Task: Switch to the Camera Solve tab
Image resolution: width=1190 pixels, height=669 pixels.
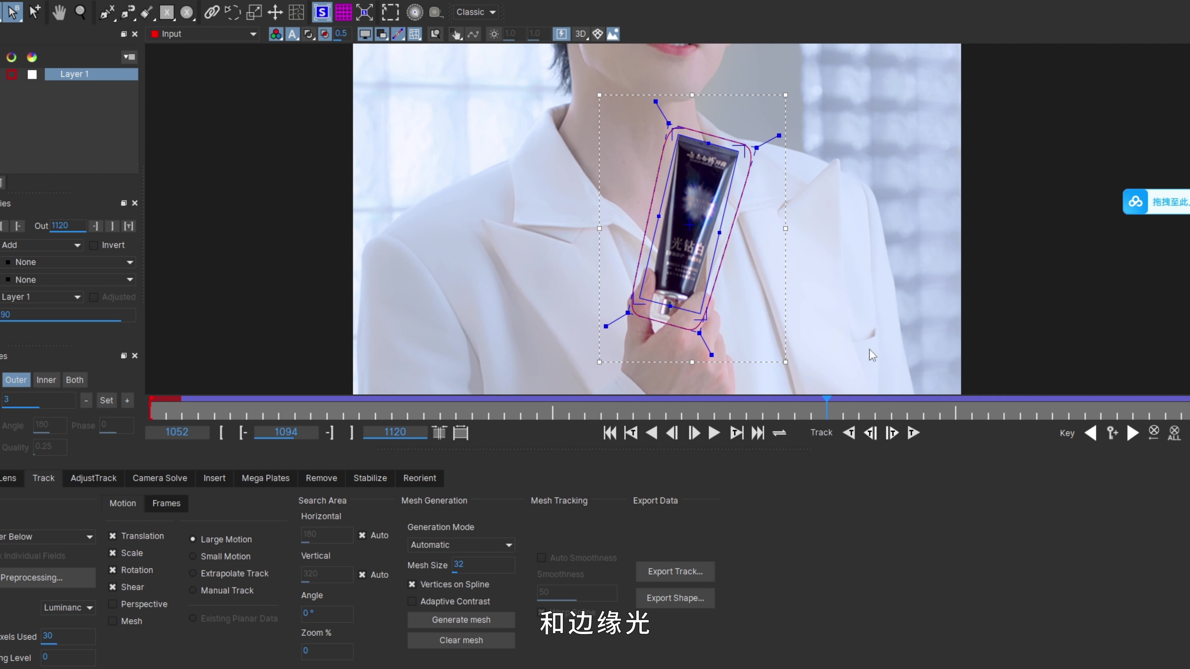Action: pyautogui.click(x=159, y=478)
